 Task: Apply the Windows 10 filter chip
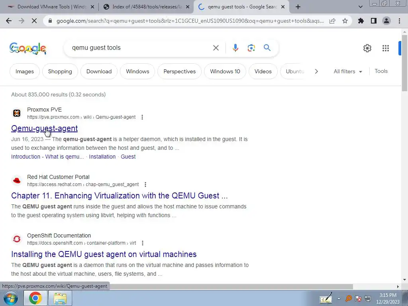coord(225,72)
